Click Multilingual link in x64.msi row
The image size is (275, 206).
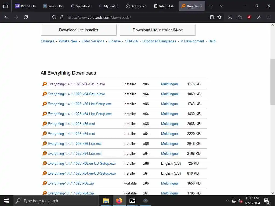[170, 134]
